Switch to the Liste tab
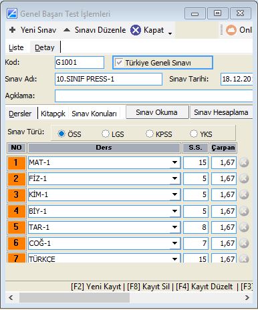The width and height of the screenshot is (258, 310). coord(16,47)
